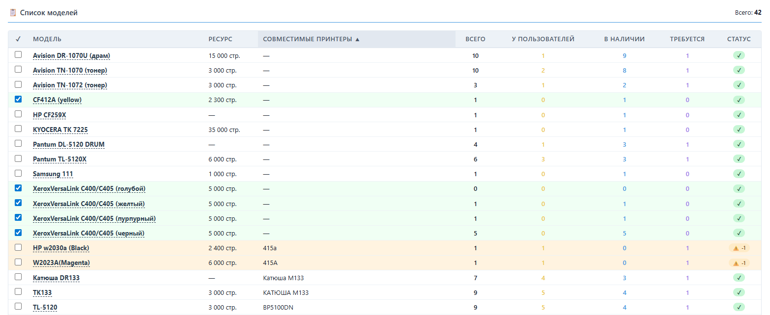Click the Всего: 42 total counter
Viewport: 770px width, 315px height.
click(x=748, y=13)
